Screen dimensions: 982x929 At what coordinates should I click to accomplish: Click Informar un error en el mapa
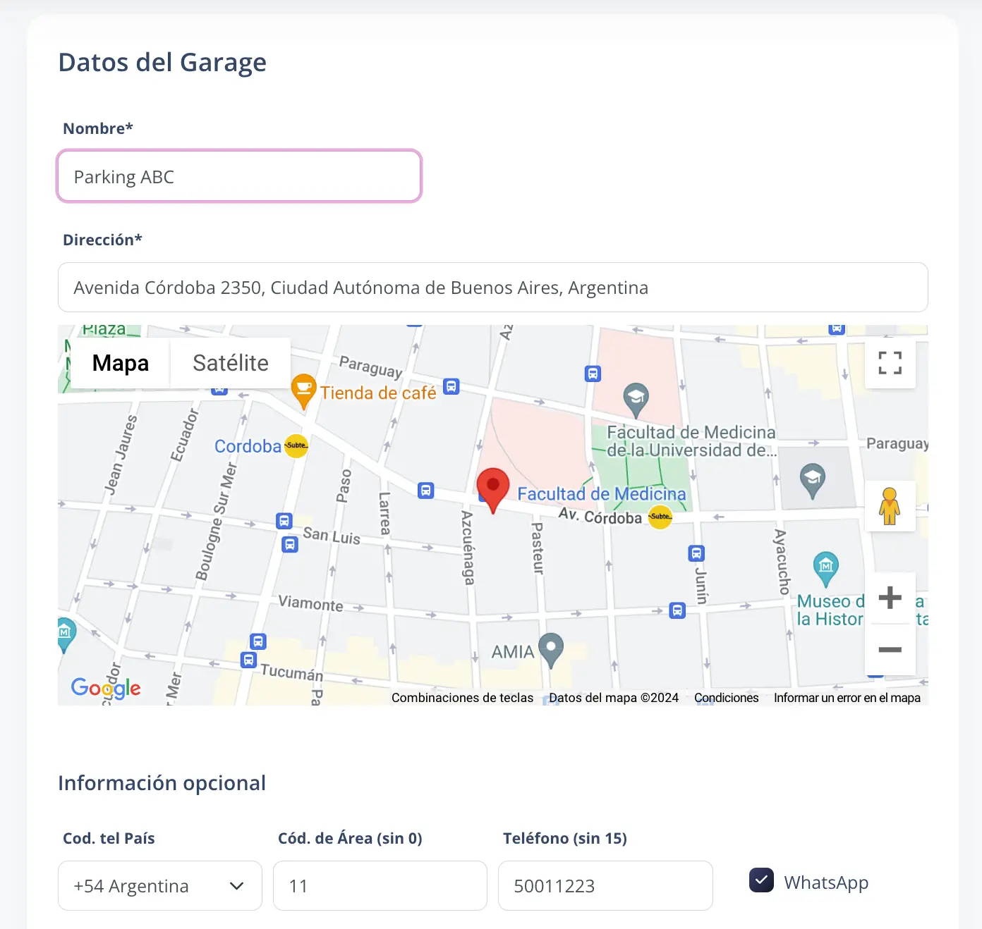point(847,697)
